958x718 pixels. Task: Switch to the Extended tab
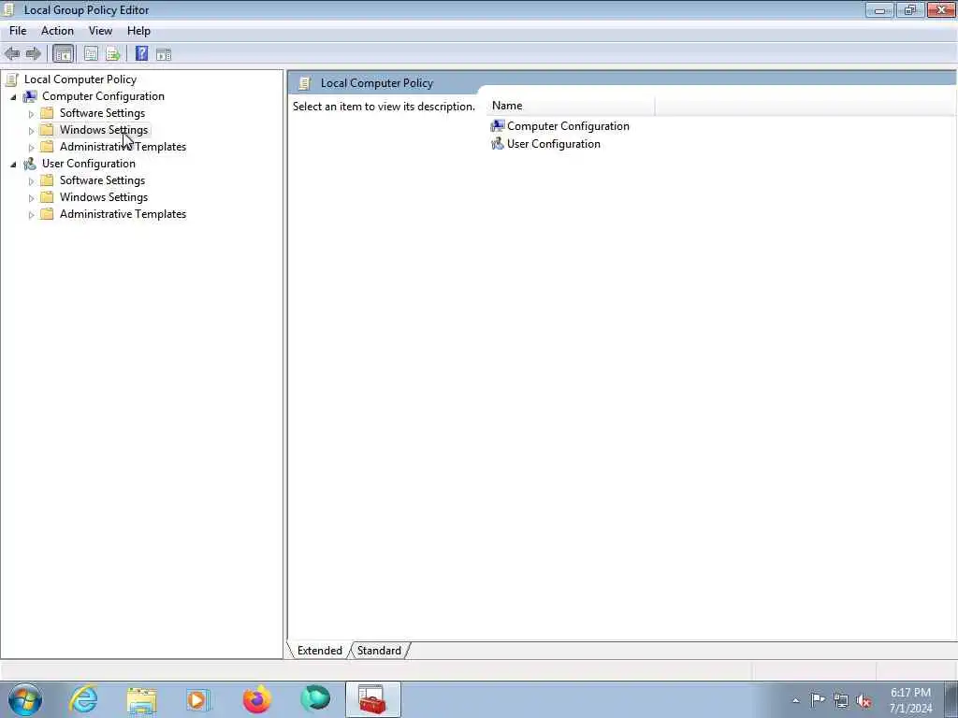click(x=319, y=651)
